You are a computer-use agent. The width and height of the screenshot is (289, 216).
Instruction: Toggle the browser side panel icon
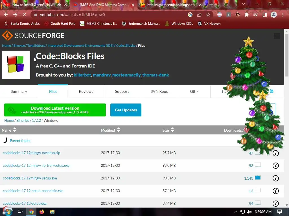click(265, 15)
